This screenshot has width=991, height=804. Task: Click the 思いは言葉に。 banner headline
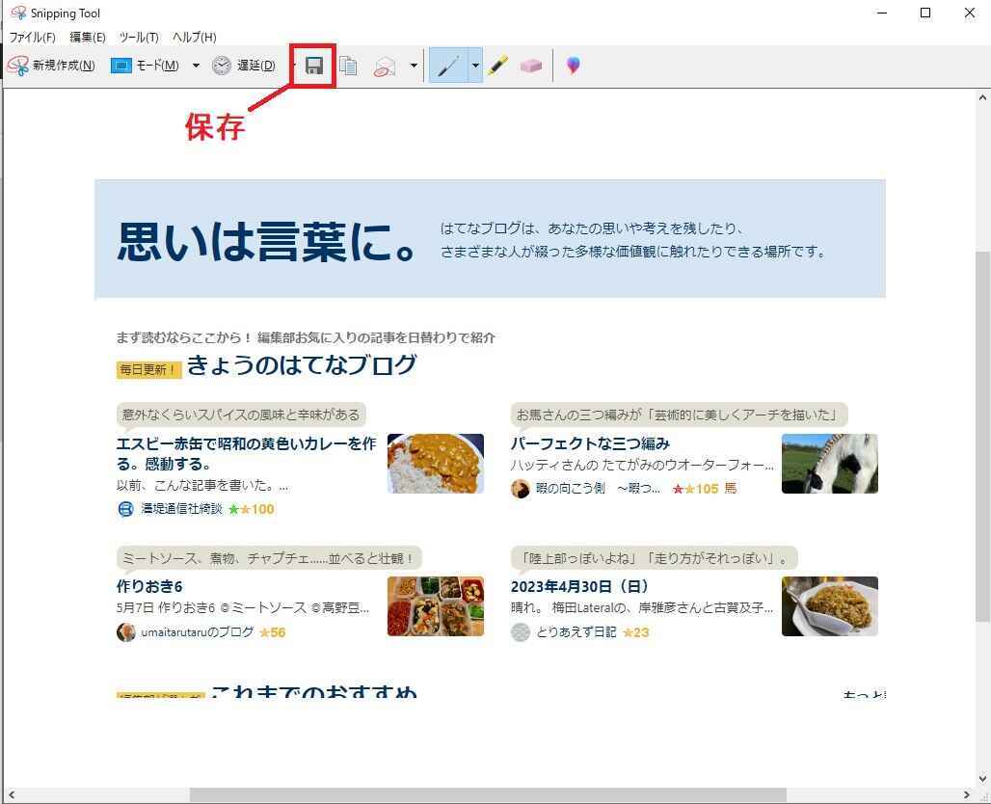(x=267, y=241)
